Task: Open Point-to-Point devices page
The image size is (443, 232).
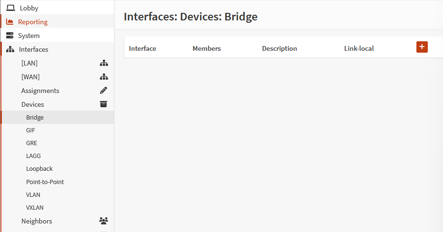Action: pos(45,182)
